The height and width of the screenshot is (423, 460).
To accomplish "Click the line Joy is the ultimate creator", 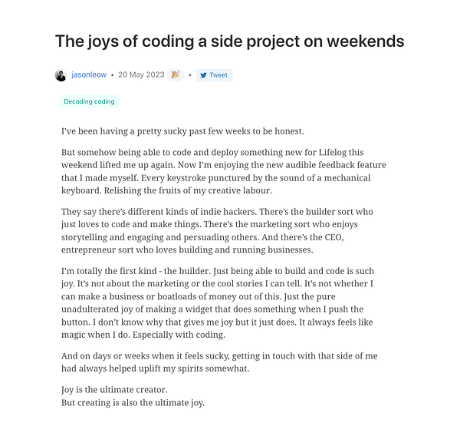I will coord(114,390).
